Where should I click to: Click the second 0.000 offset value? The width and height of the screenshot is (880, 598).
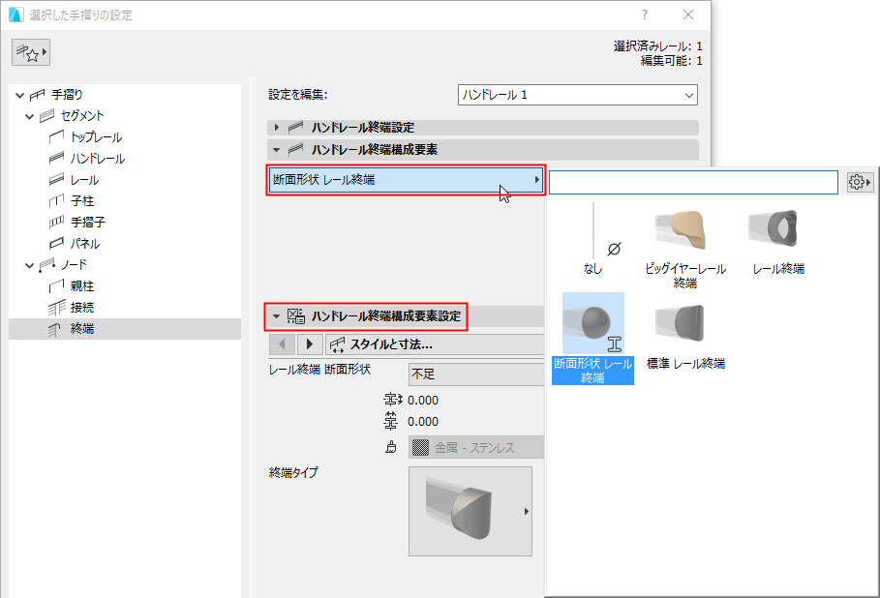coord(423,421)
